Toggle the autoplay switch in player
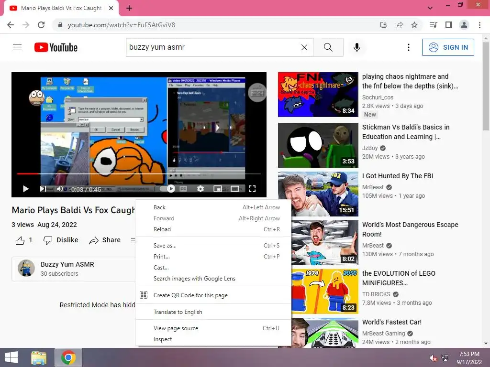490x367 pixels. click(168, 188)
